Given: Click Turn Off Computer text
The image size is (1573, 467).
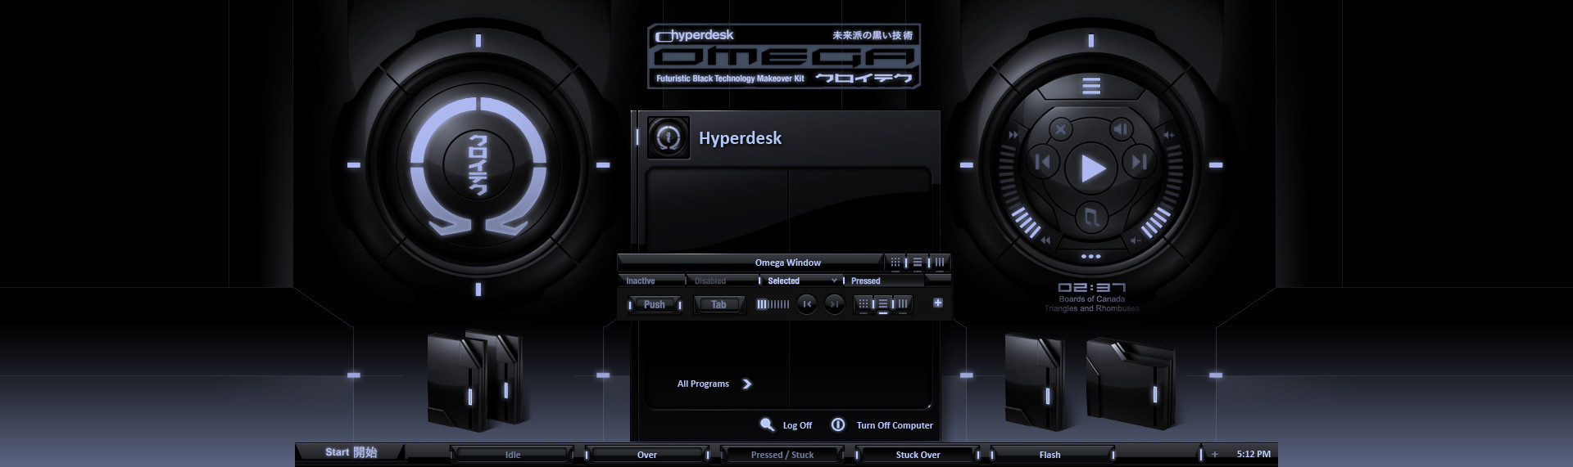Looking at the screenshot, I should pos(895,425).
